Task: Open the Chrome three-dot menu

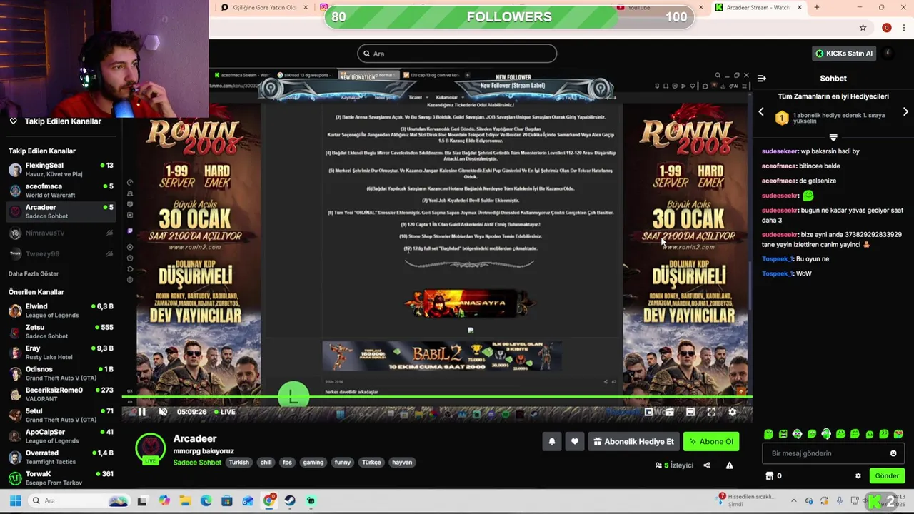Action: pyautogui.click(x=904, y=28)
